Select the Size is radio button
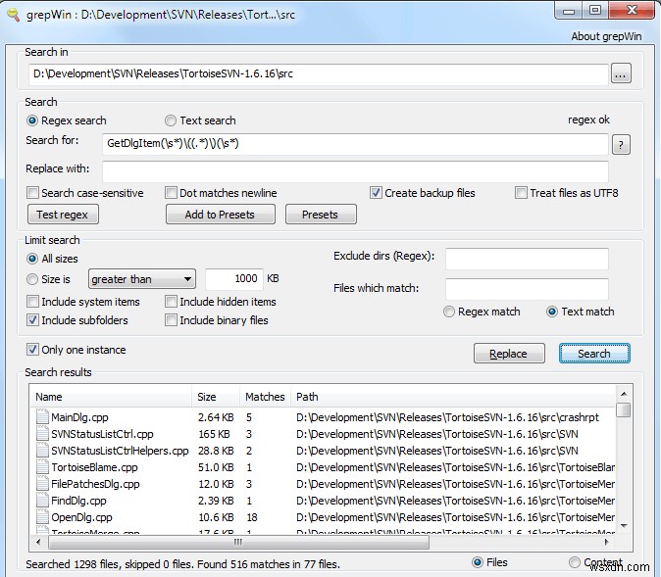This screenshot has width=661, height=577. coord(32,279)
